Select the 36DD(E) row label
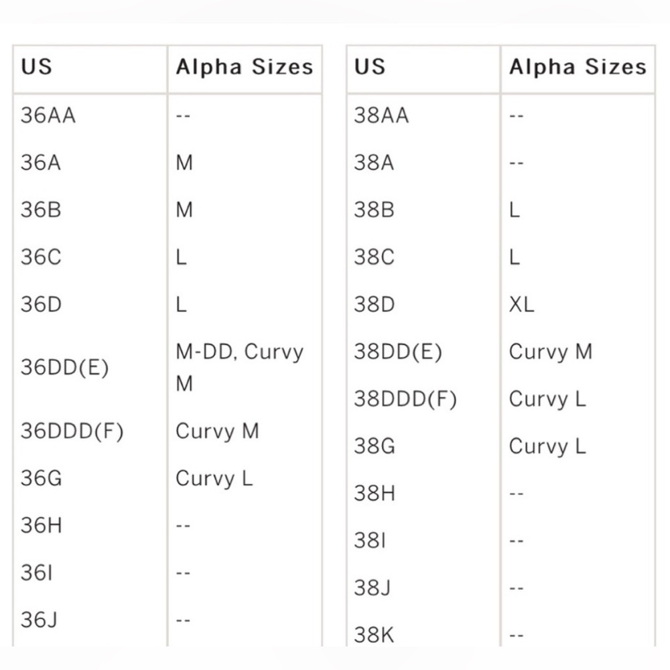 65,367
